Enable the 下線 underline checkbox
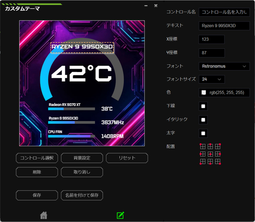 (x=203, y=106)
